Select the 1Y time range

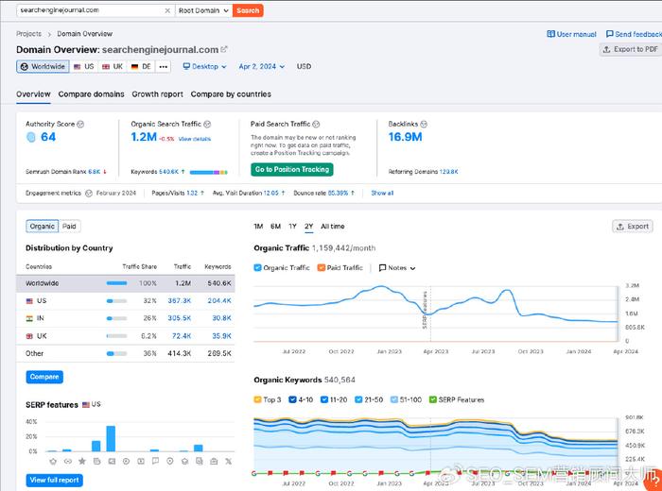tap(292, 227)
